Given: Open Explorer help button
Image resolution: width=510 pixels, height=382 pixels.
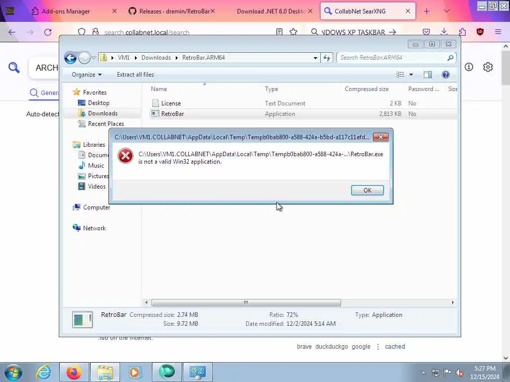Looking at the screenshot, I should pyautogui.click(x=446, y=75).
